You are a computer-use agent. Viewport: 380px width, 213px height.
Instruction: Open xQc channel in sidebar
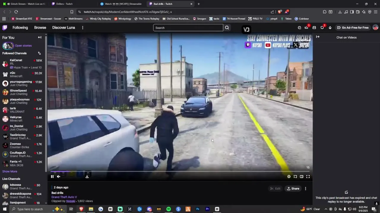point(22,74)
